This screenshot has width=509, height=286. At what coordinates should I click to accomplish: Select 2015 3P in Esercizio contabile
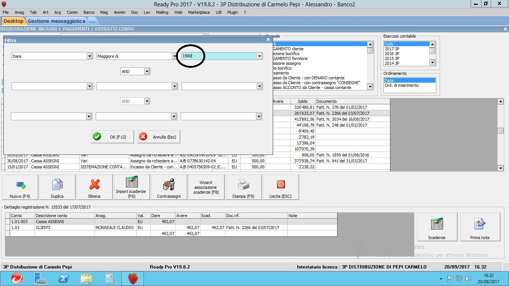coord(406,58)
